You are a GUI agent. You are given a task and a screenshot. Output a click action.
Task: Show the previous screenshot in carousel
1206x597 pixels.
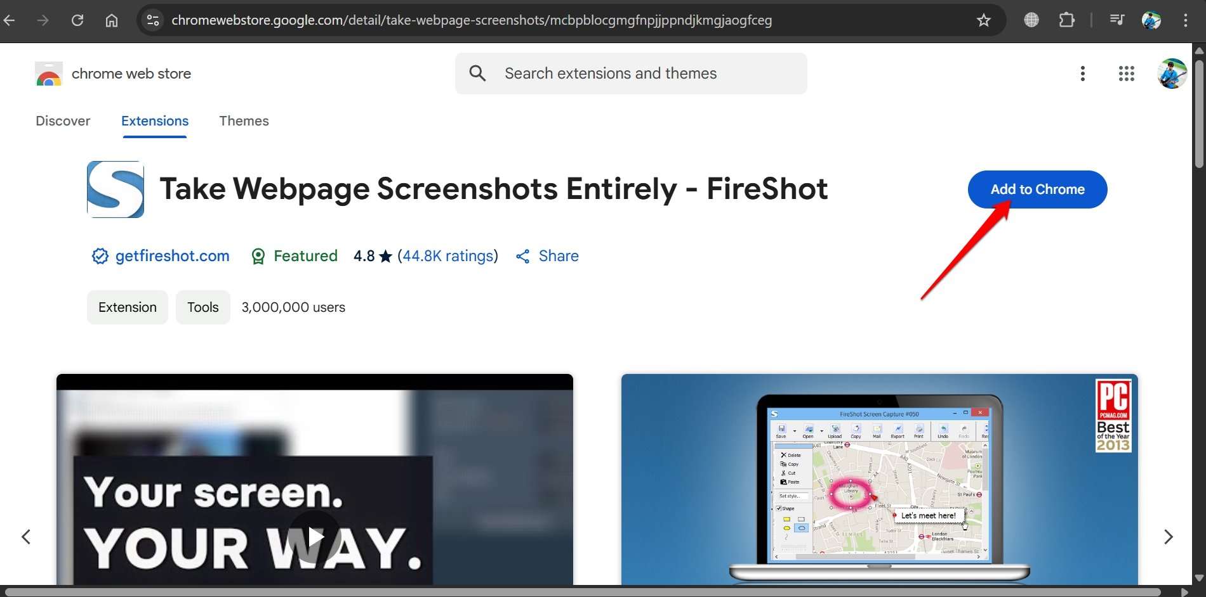[26, 537]
